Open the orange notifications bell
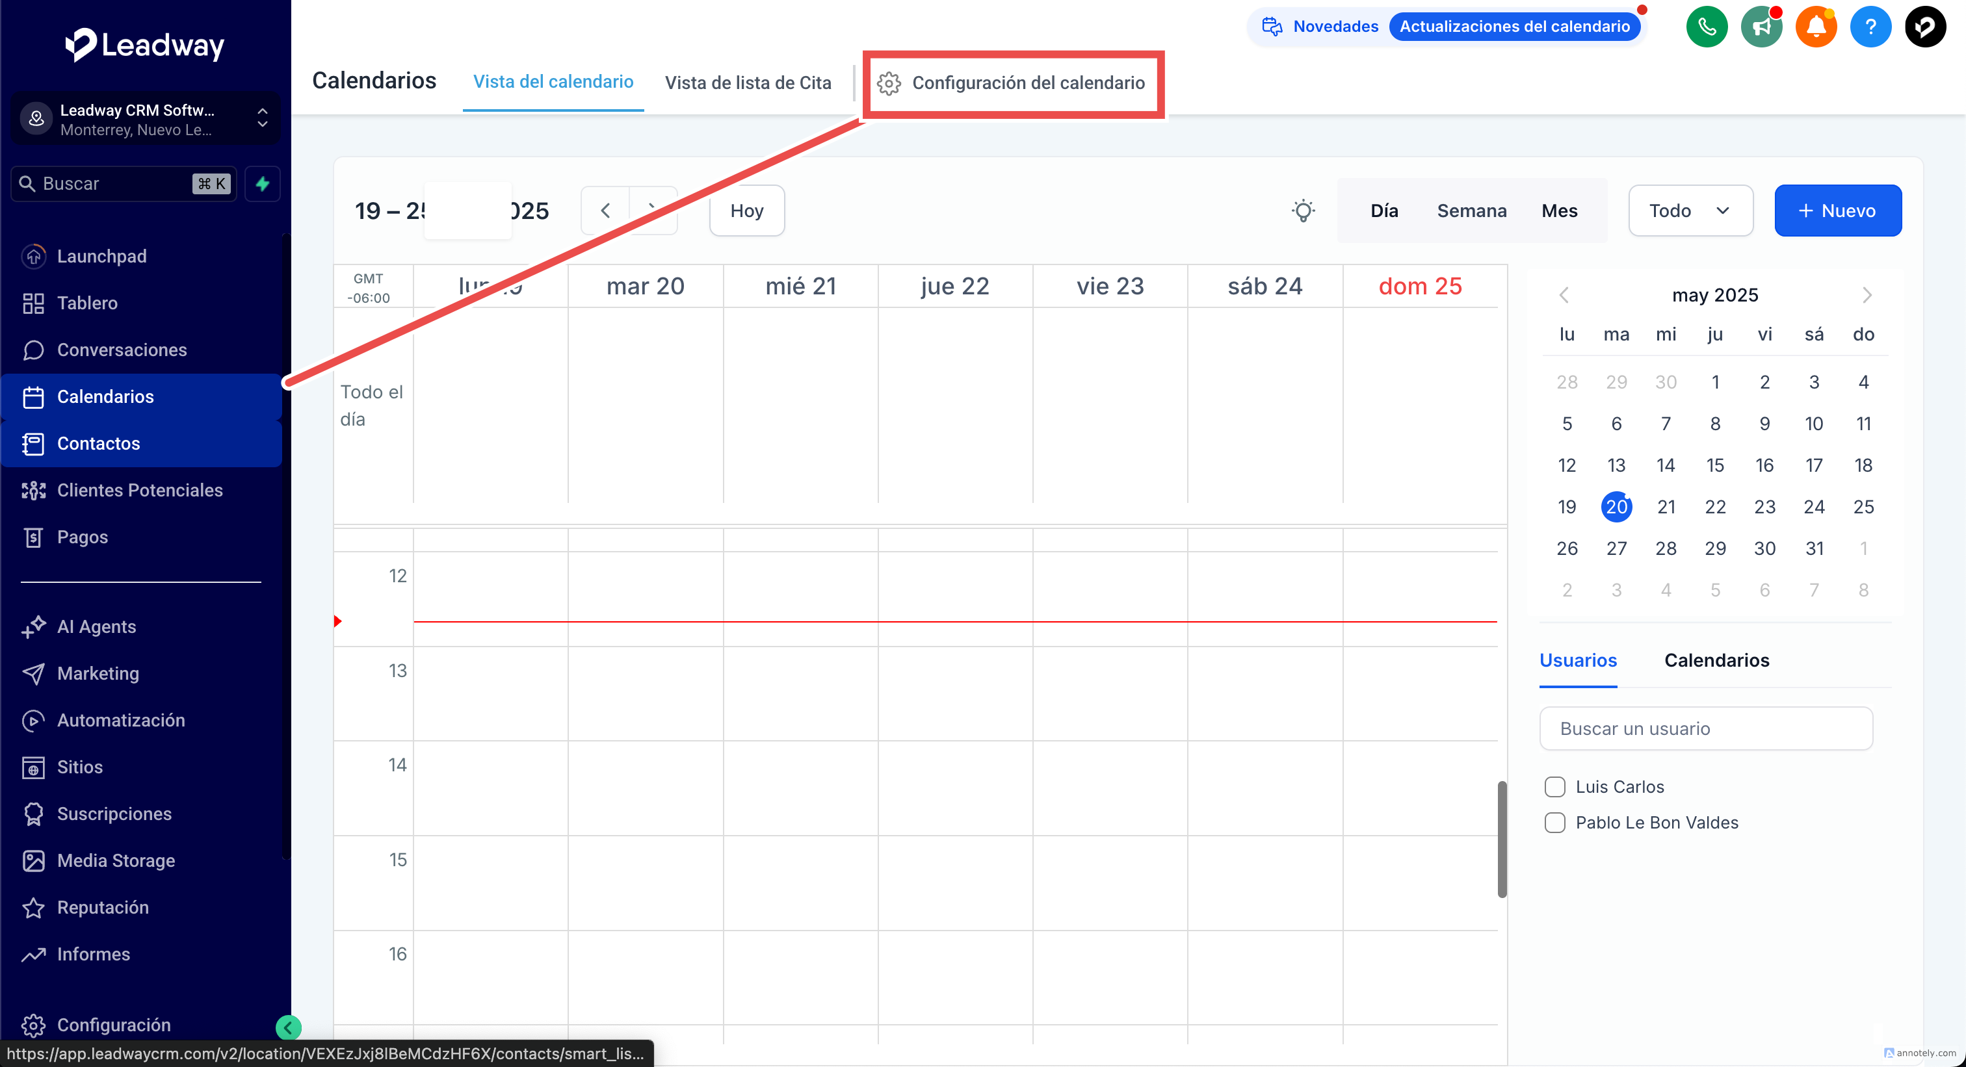The width and height of the screenshot is (1966, 1067). (1816, 27)
